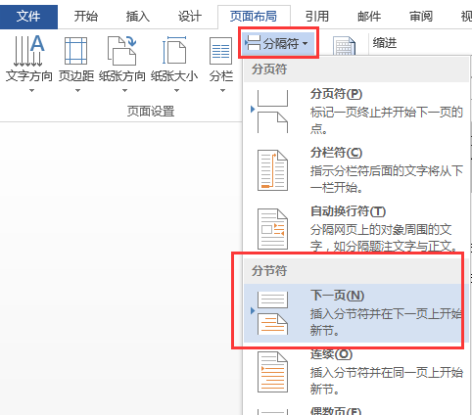The image size is (472, 415).
Task: Click the 分栏 columns icon
Action: 221,51
